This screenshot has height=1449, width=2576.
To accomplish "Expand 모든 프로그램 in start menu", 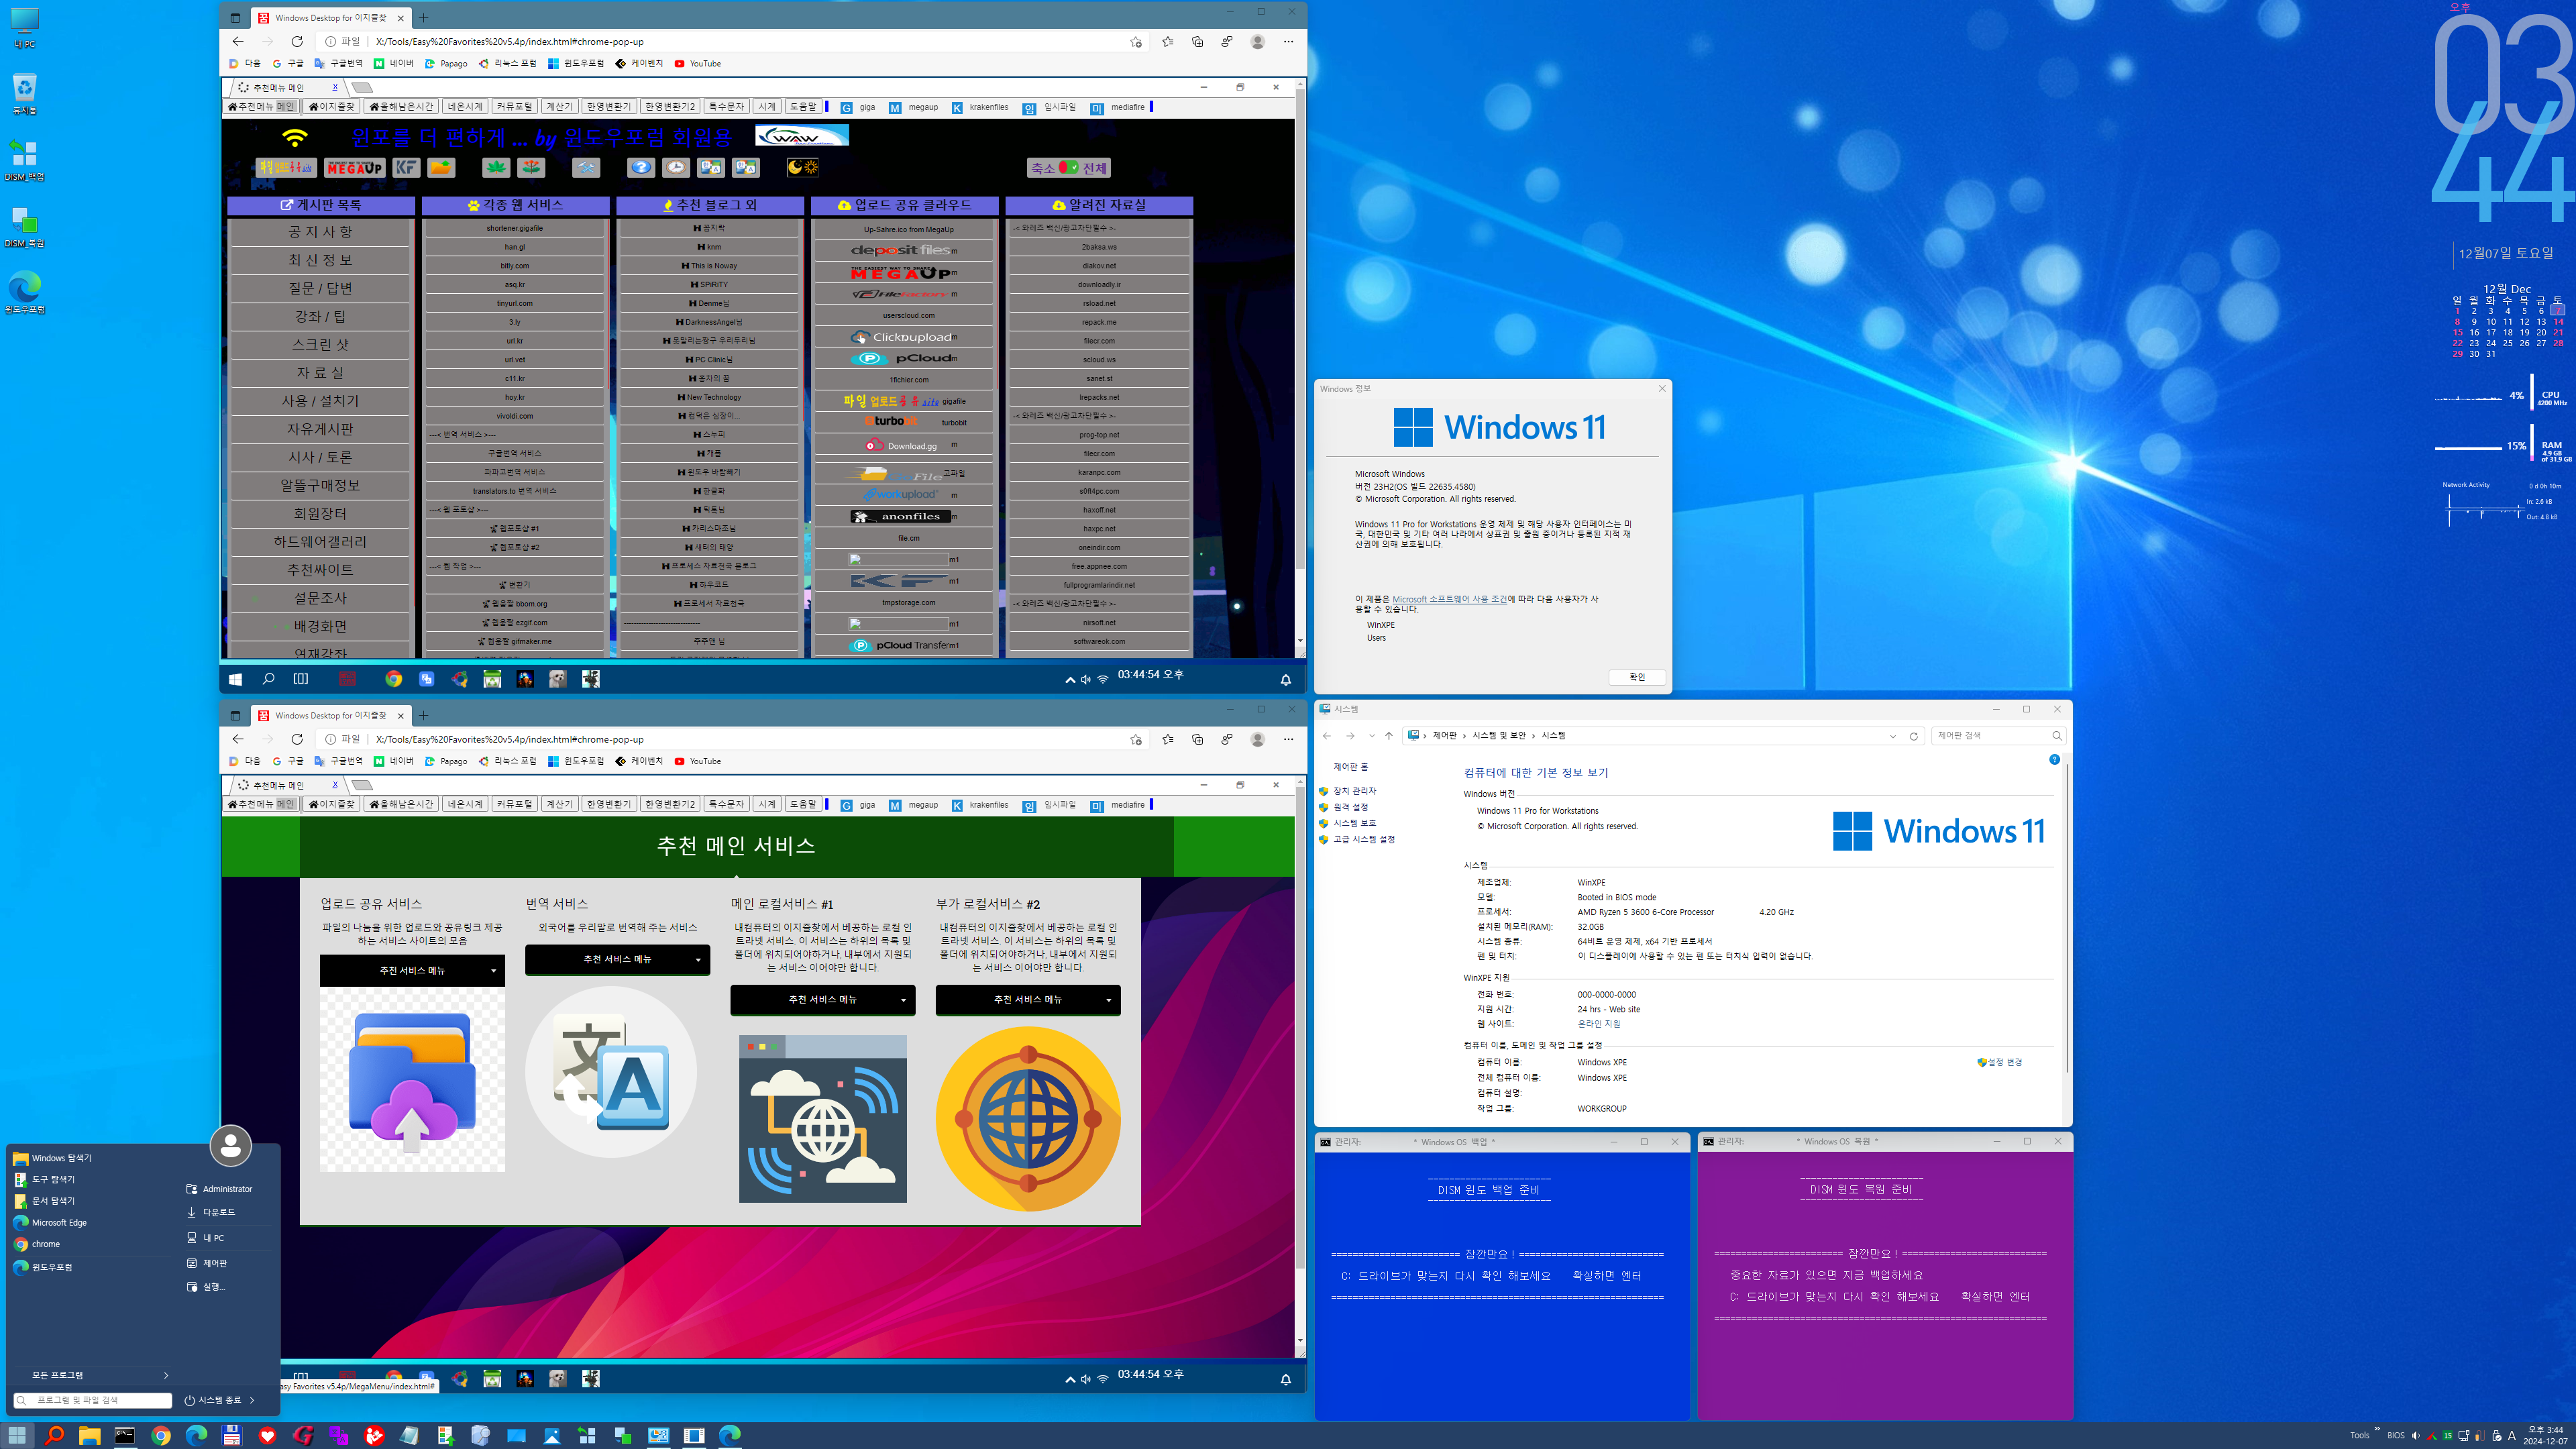I will pyautogui.click(x=92, y=1375).
